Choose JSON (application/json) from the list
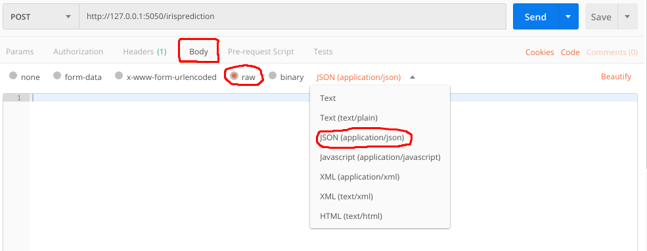The image size is (647, 251). [380, 138]
